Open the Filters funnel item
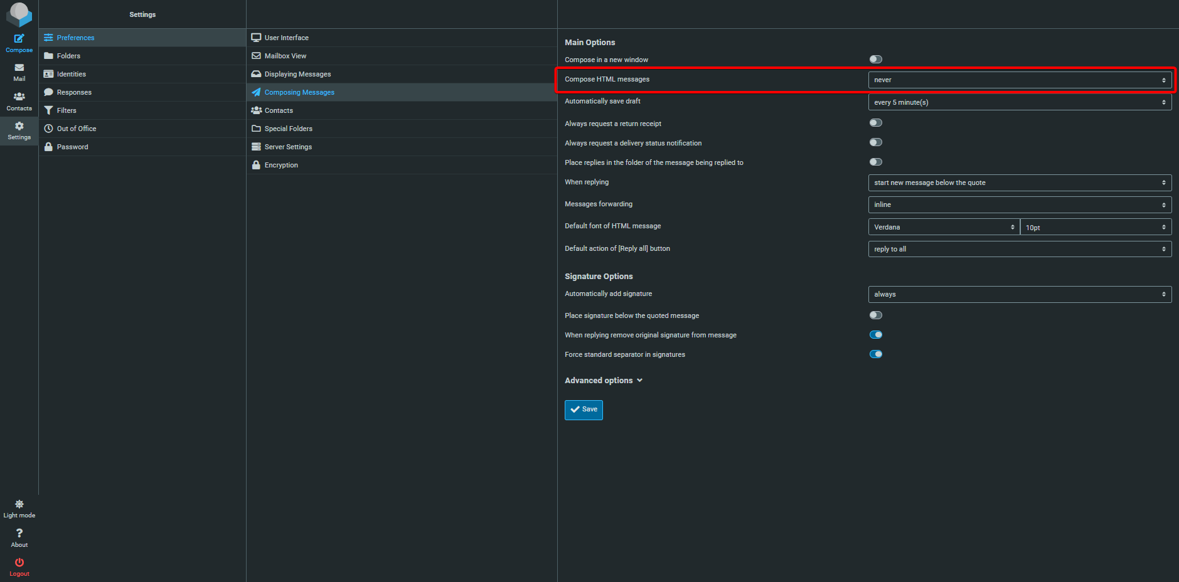This screenshot has width=1179, height=582. (x=67, y=110)
